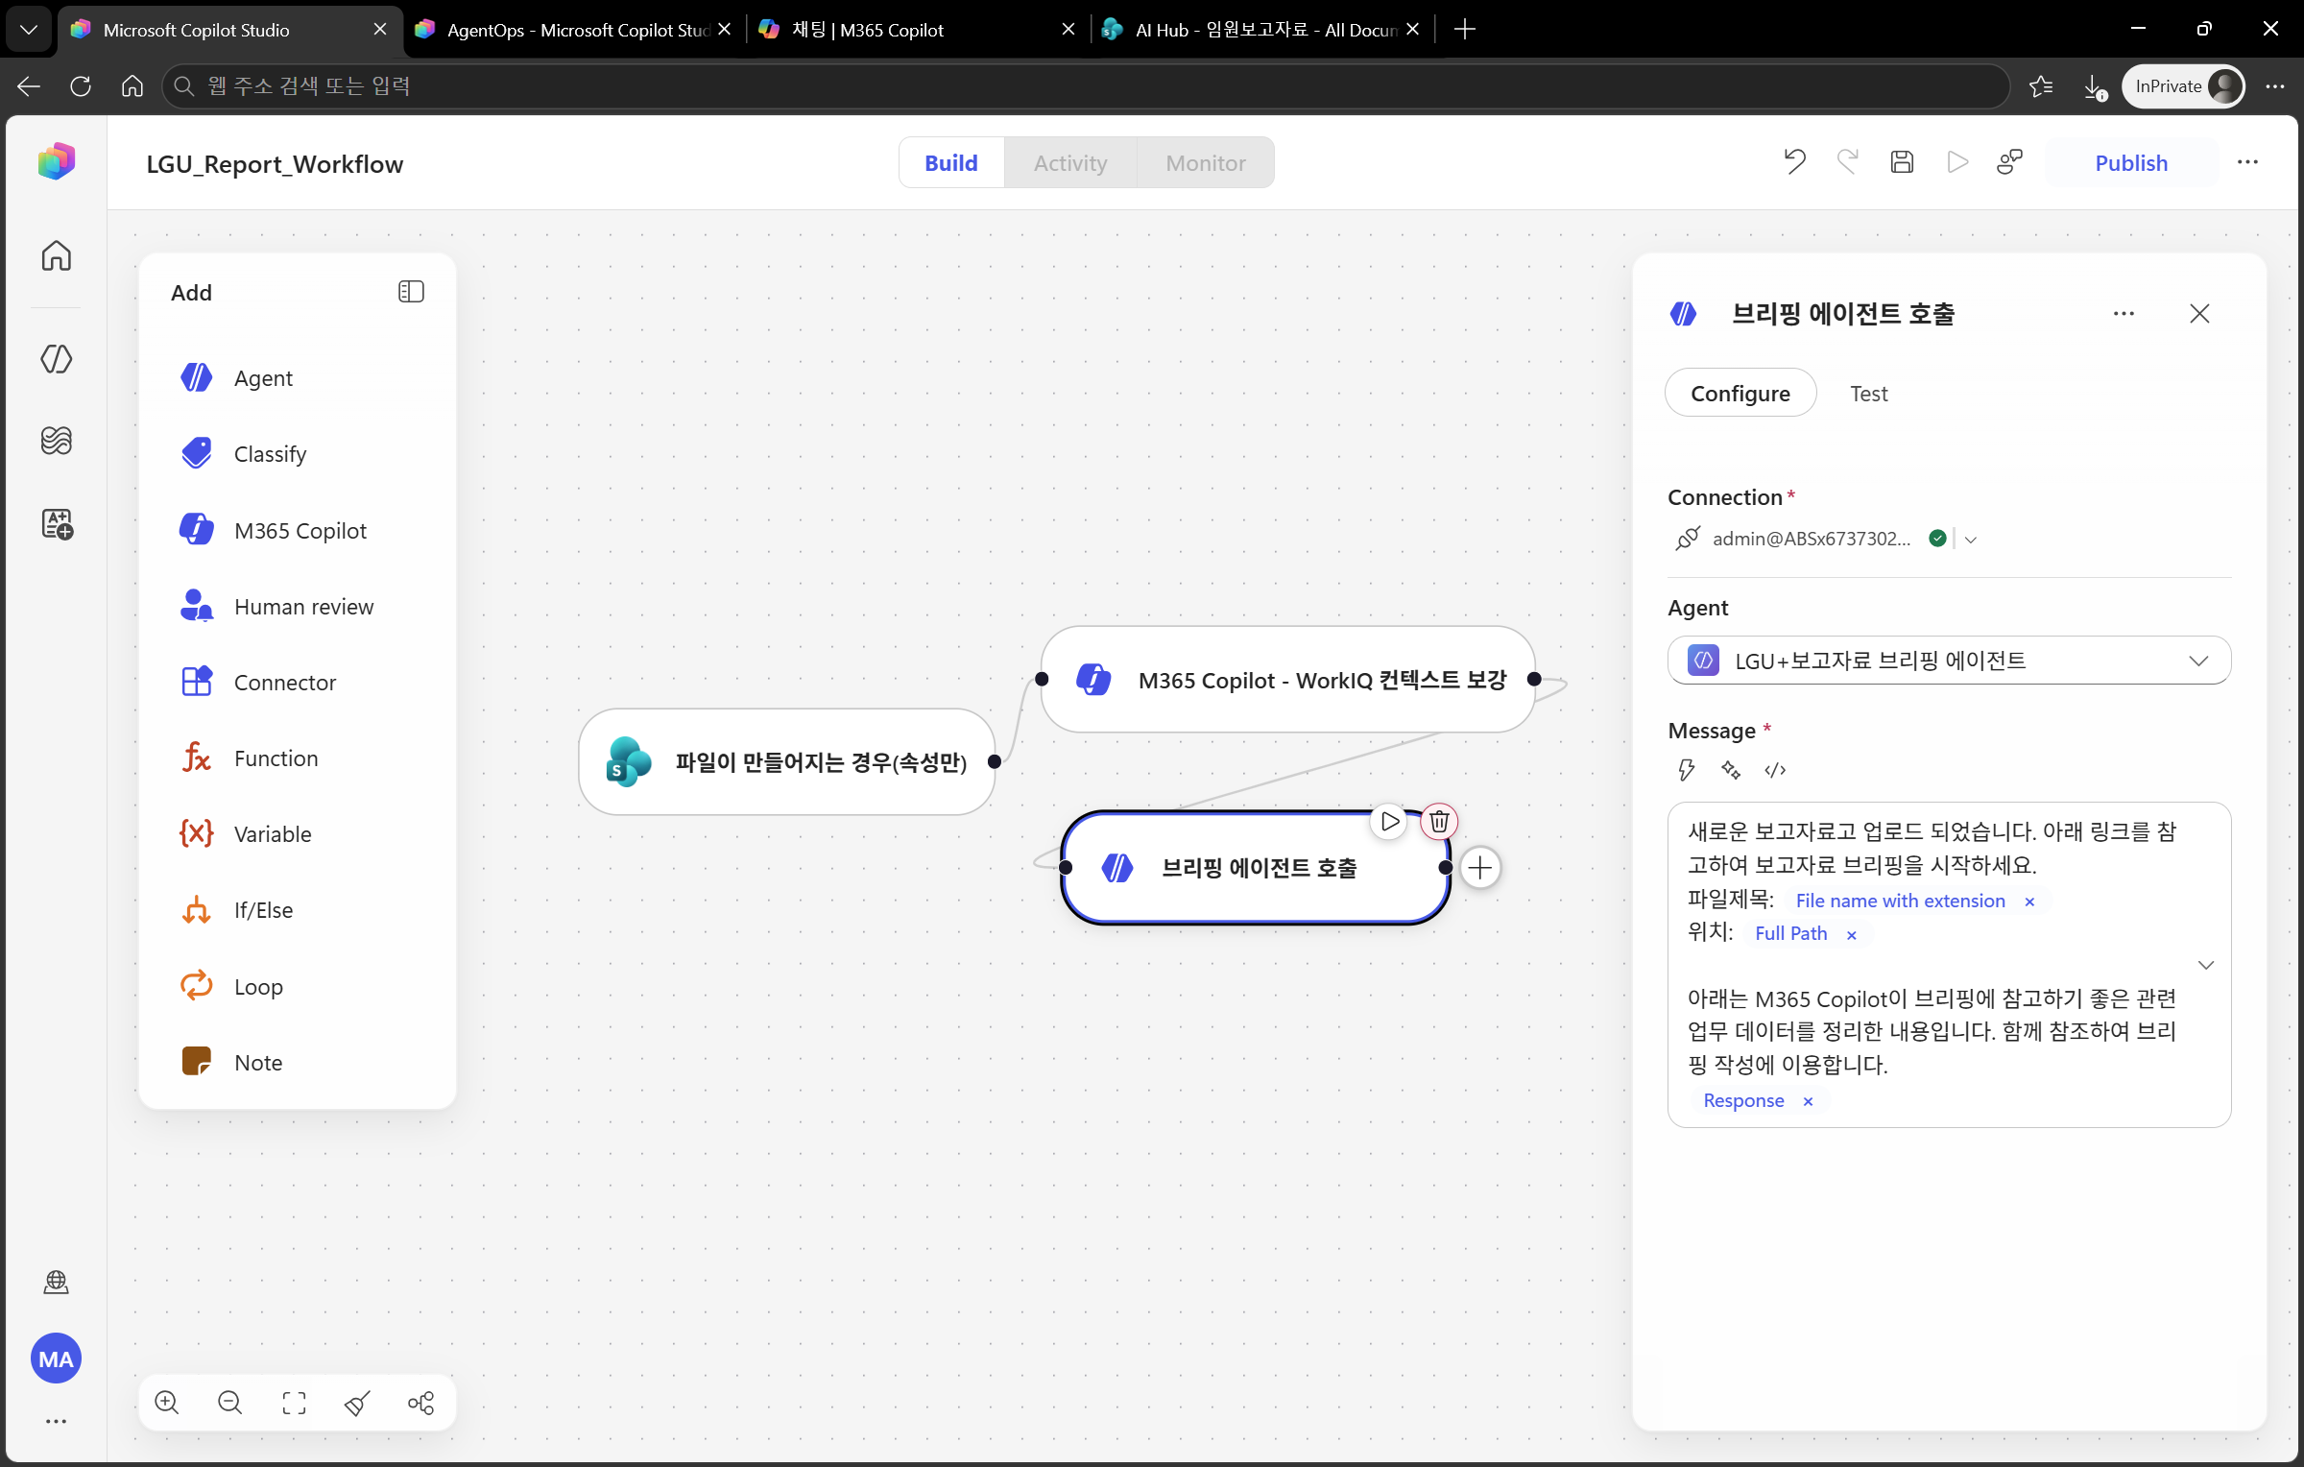The height and width of the screenshot is (1467, 2304).
Task: Open the code expression editor for Message
Action: coord(1775,770)
